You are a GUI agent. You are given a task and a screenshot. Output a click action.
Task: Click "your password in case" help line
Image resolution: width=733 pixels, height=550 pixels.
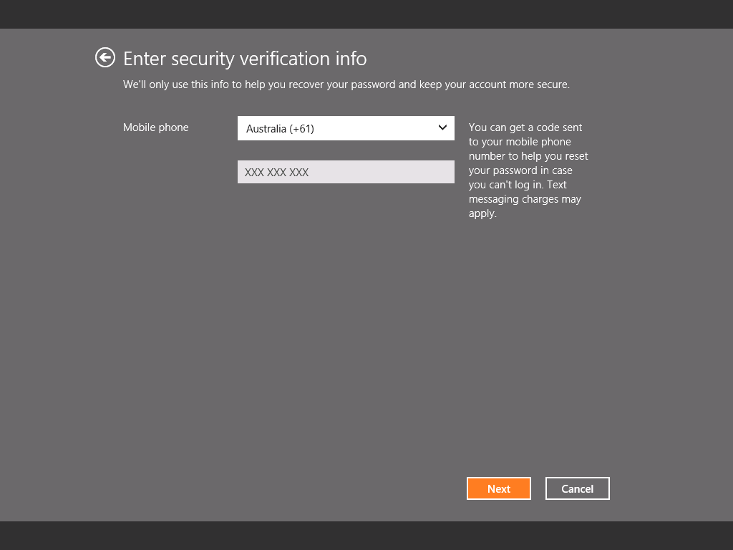point(520,170)
